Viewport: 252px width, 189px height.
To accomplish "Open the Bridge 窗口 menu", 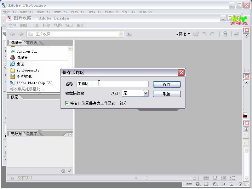I will click(69, 26).
